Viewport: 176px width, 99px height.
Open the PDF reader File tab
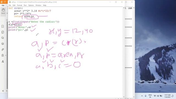(3, 5)
